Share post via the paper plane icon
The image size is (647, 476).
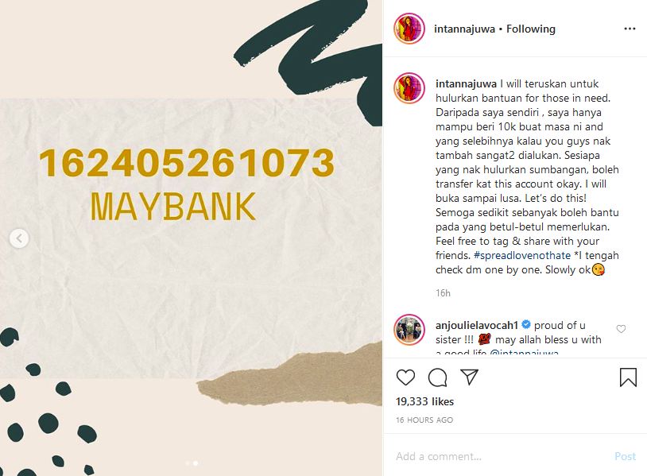click(469, 377)
